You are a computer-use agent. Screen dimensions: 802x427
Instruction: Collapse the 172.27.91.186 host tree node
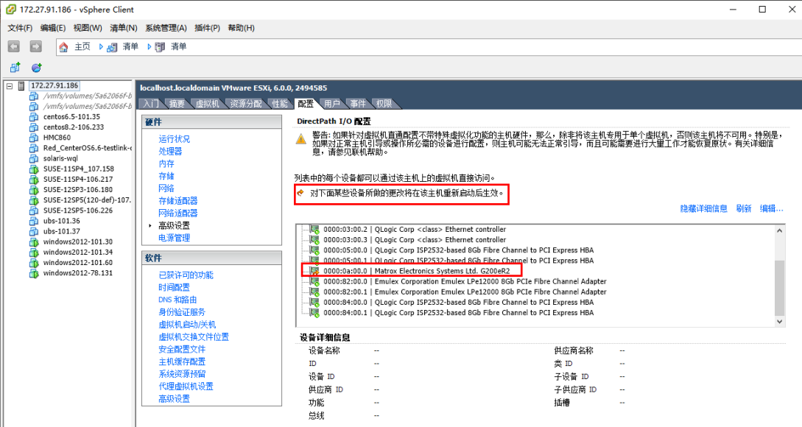point(10,86)
